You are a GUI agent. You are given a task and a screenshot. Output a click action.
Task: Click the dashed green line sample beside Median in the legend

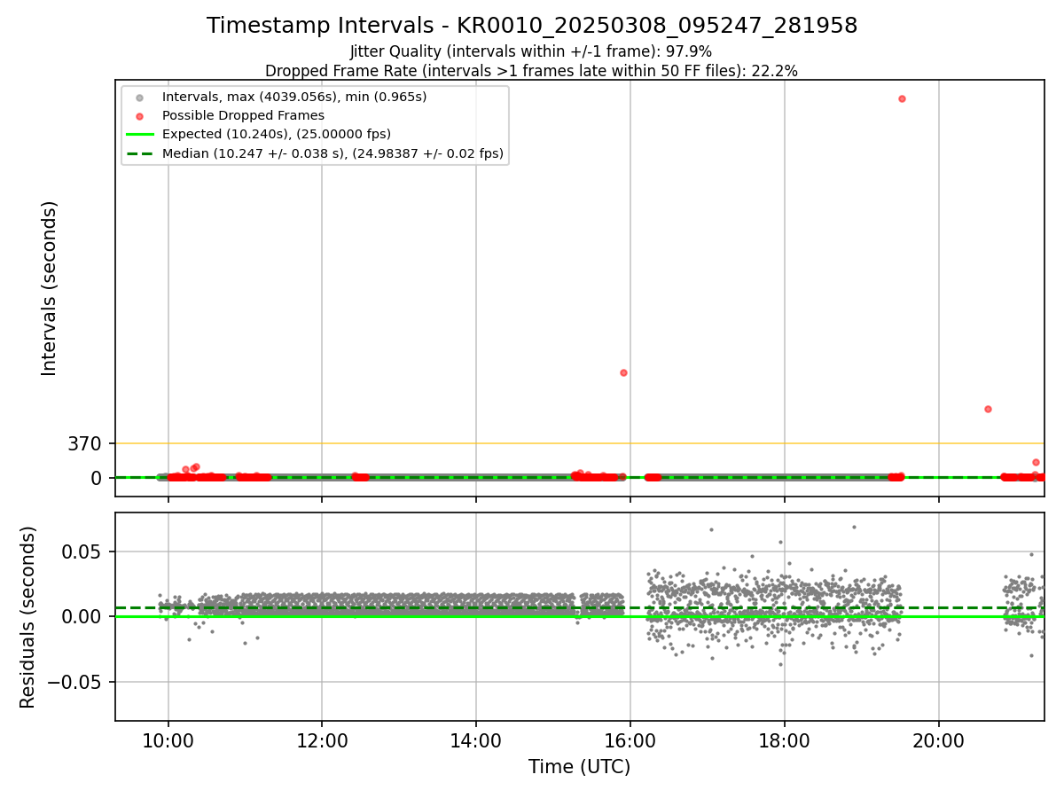coord(139,153)
